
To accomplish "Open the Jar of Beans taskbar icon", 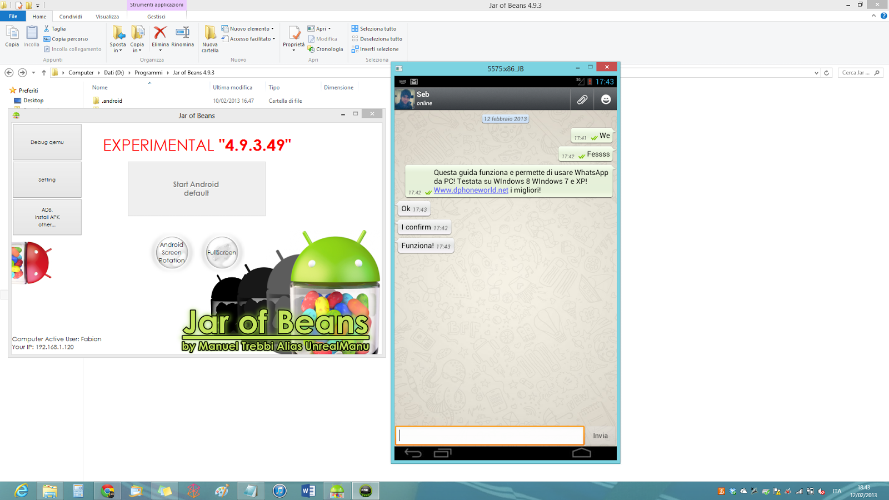I will pos(337,491).
